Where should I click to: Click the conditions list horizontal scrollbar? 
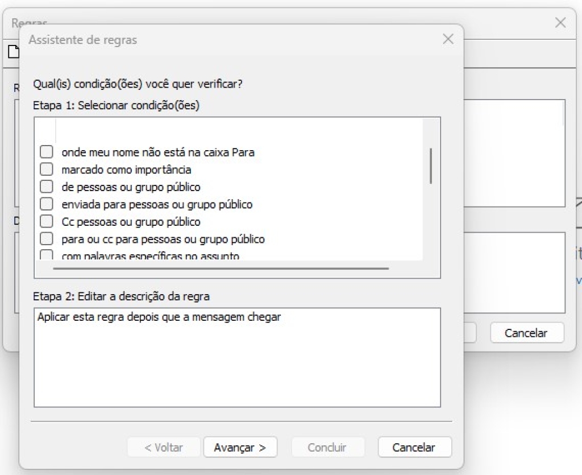click(x=221, y=268)
